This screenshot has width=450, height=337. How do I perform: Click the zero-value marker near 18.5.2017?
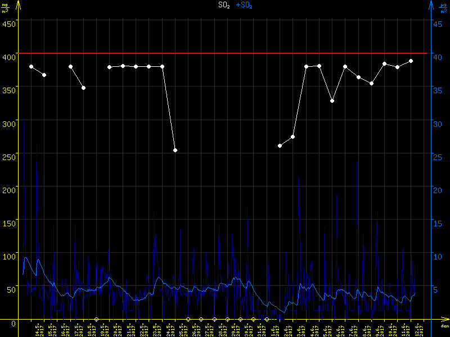(x=96, y=319)
